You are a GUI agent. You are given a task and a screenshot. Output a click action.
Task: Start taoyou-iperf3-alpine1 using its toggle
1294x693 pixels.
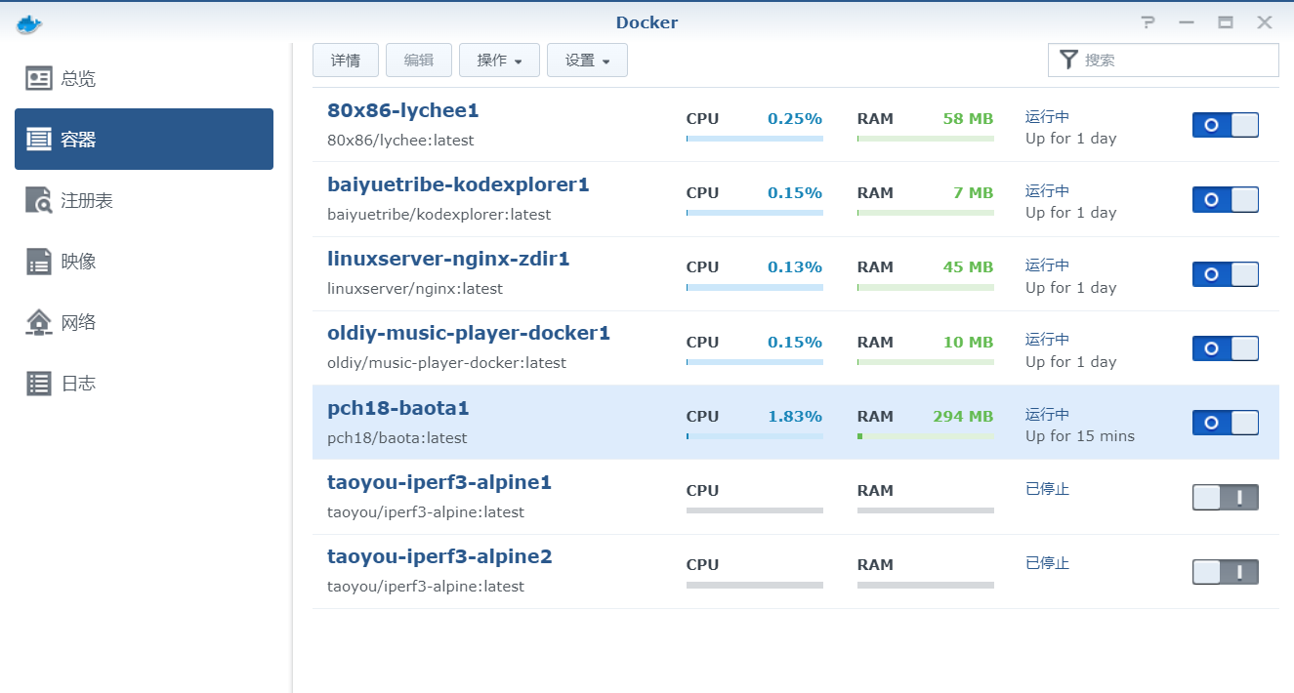[1225, 498]
